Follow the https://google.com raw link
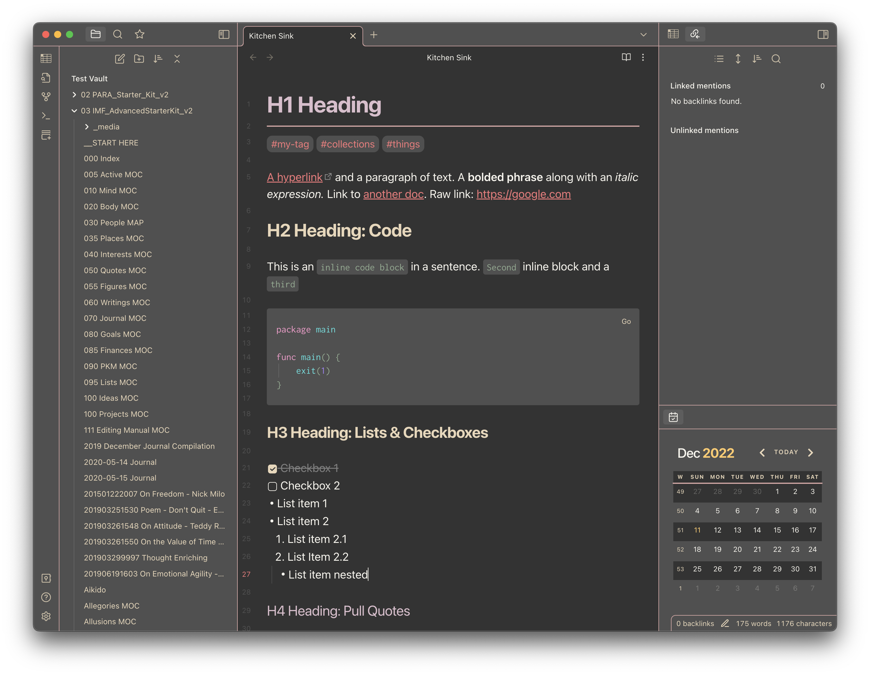 (523, 194)
